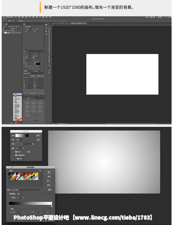
Task: Select the Gradient tool in the toolbox
Action: (49, 47)
